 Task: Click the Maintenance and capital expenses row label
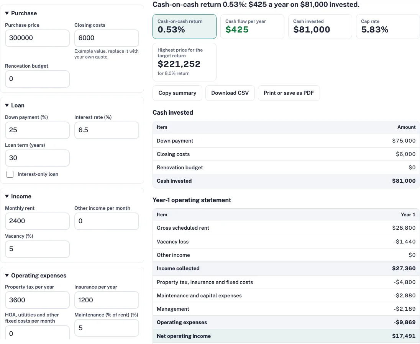[x=199, y=296]
